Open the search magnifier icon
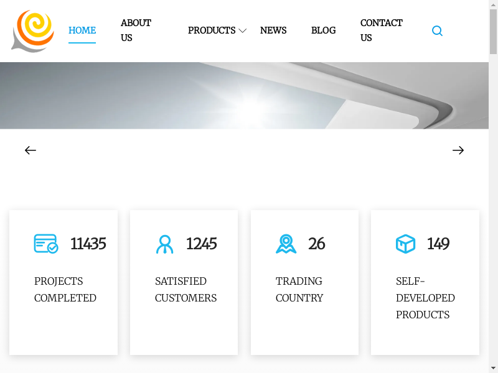498x373 pixels. (x=437, y=30)
